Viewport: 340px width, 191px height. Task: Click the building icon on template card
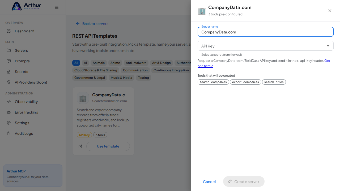click(x=83, y=98)
